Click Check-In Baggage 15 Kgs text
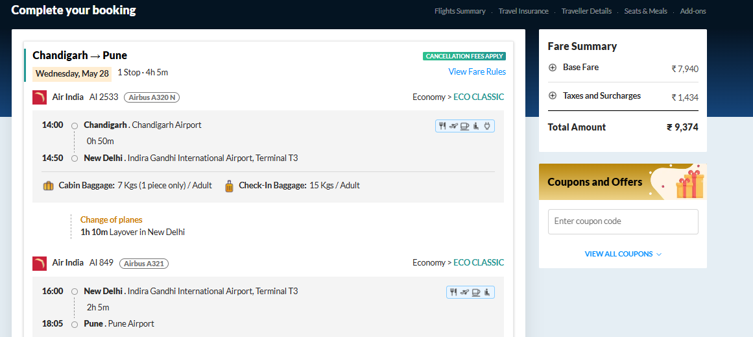The height and width of the screenshot is (337, 753). pos(299,185)
